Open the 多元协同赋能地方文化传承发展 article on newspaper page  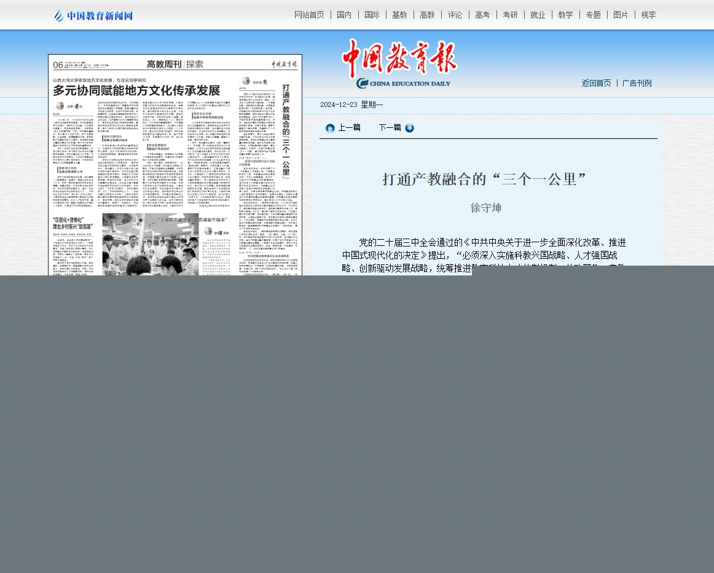(136, 90)
